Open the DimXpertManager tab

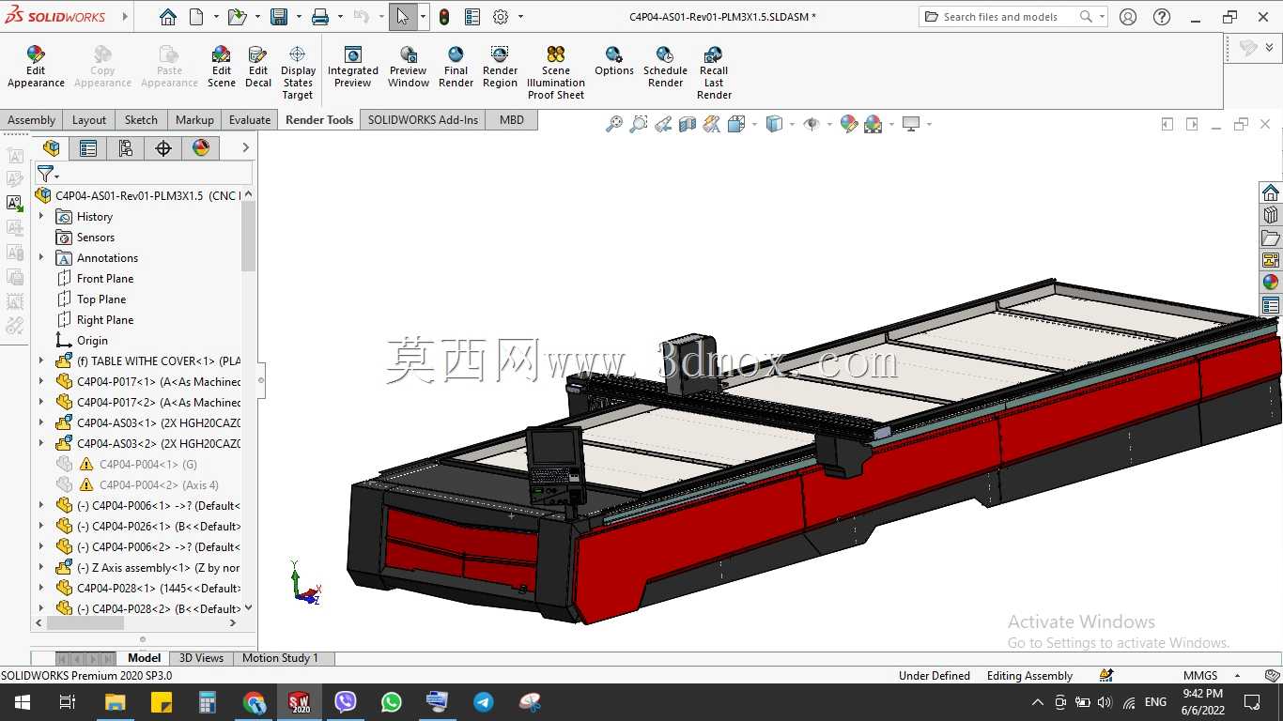click(x=163, y=148)
